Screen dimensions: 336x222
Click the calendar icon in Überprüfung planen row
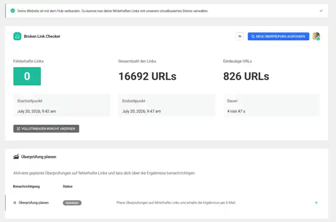(x=15, y=203)
